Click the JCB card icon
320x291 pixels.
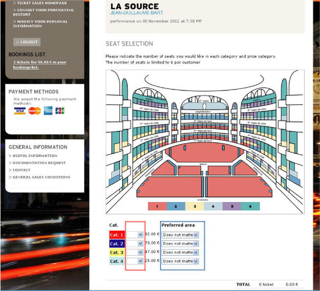click(60, 111)
